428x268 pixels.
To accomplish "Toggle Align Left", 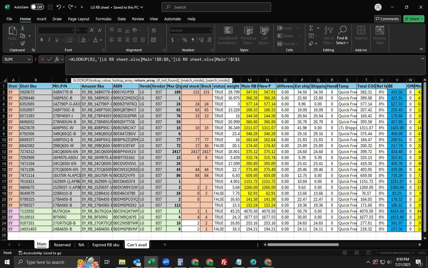I will click(112, 40).
